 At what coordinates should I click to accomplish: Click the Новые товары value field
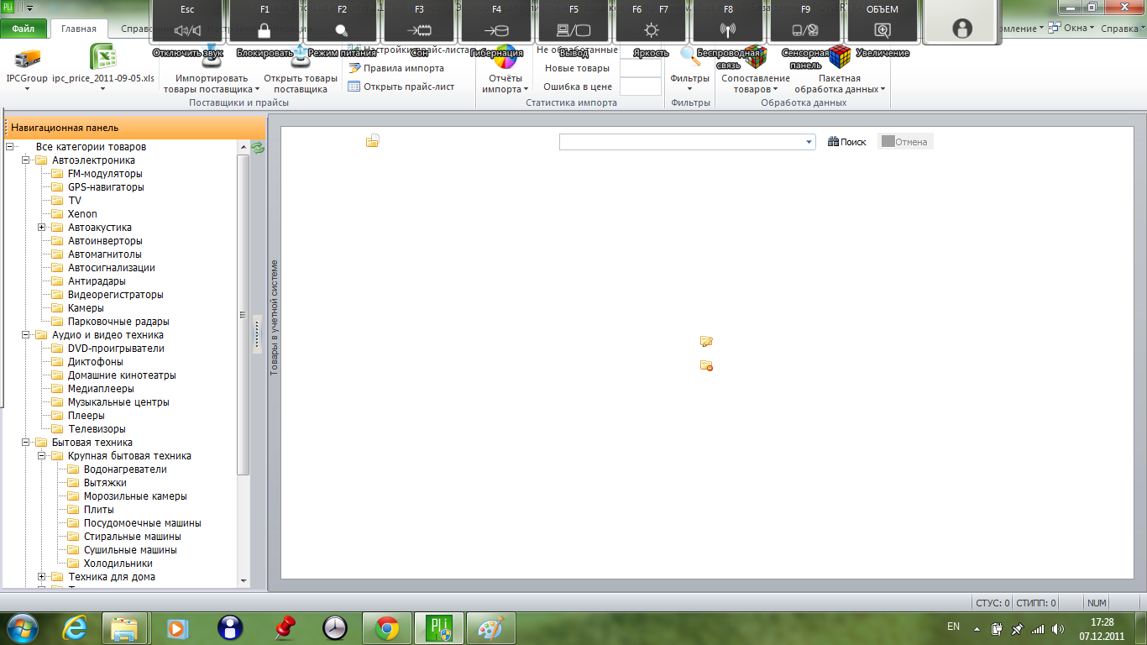click(x=641, y=68)
